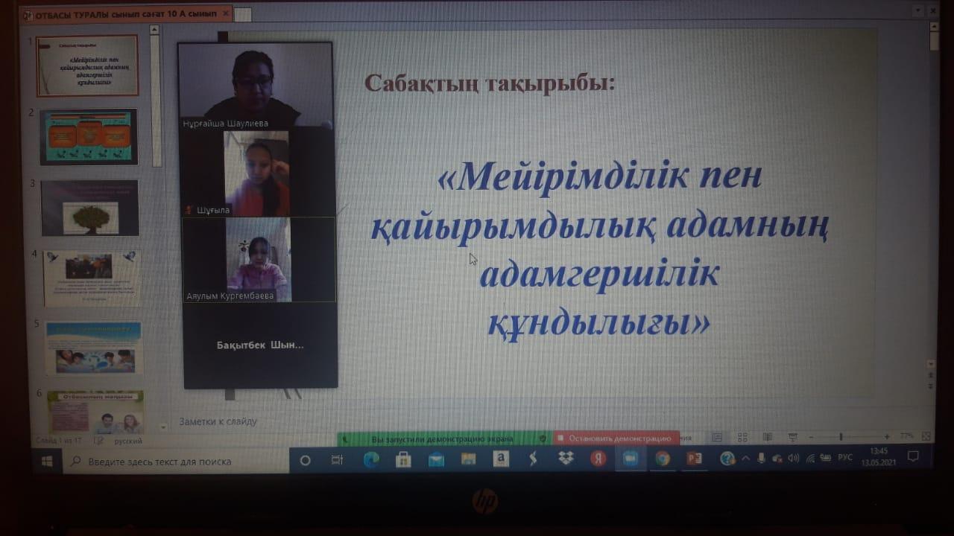954x536 pixels.
Task: Open Microsoft Edge from the taskbar
Action: (370, 460)
